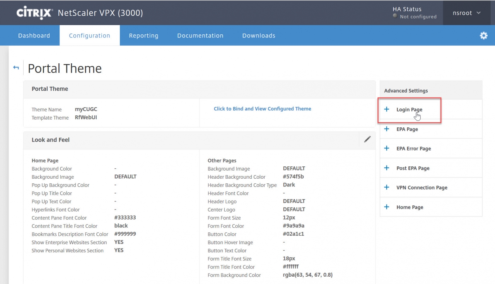Add the EPA Error Page setting

tap(431, 149)
